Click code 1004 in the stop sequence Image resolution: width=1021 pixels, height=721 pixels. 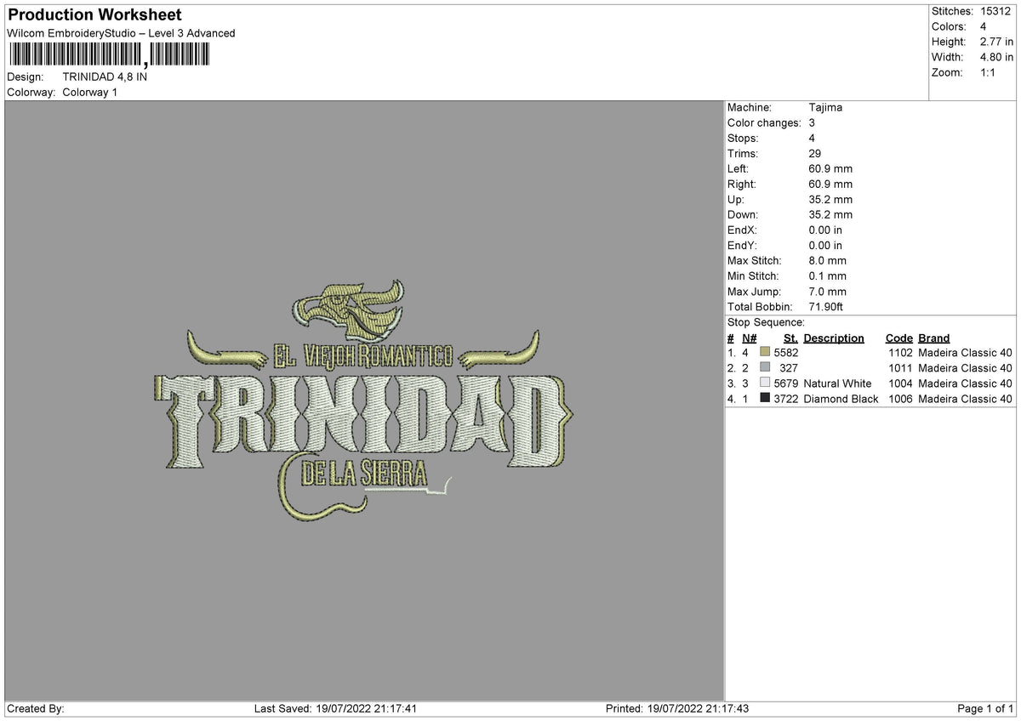pos(900,383)
